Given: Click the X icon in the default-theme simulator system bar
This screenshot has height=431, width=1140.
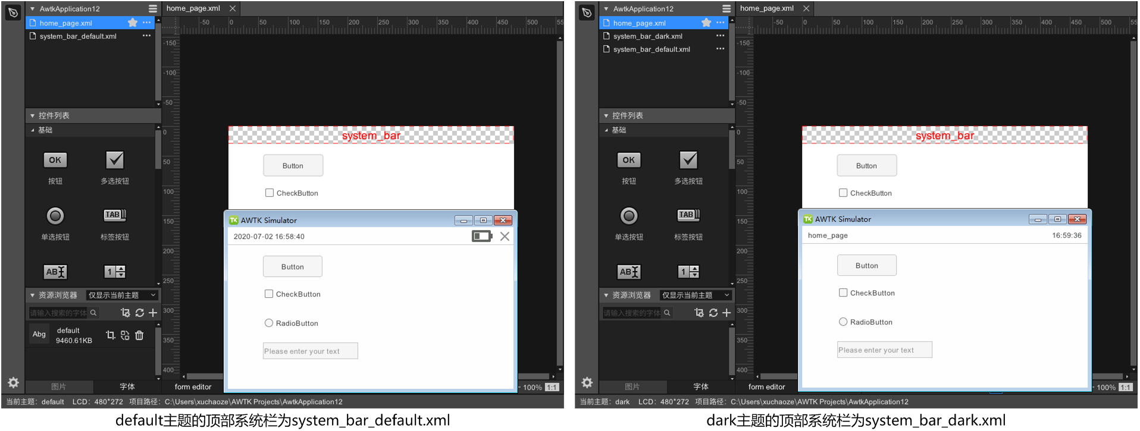Looking at the screenshot, I should tap(505, 236).
